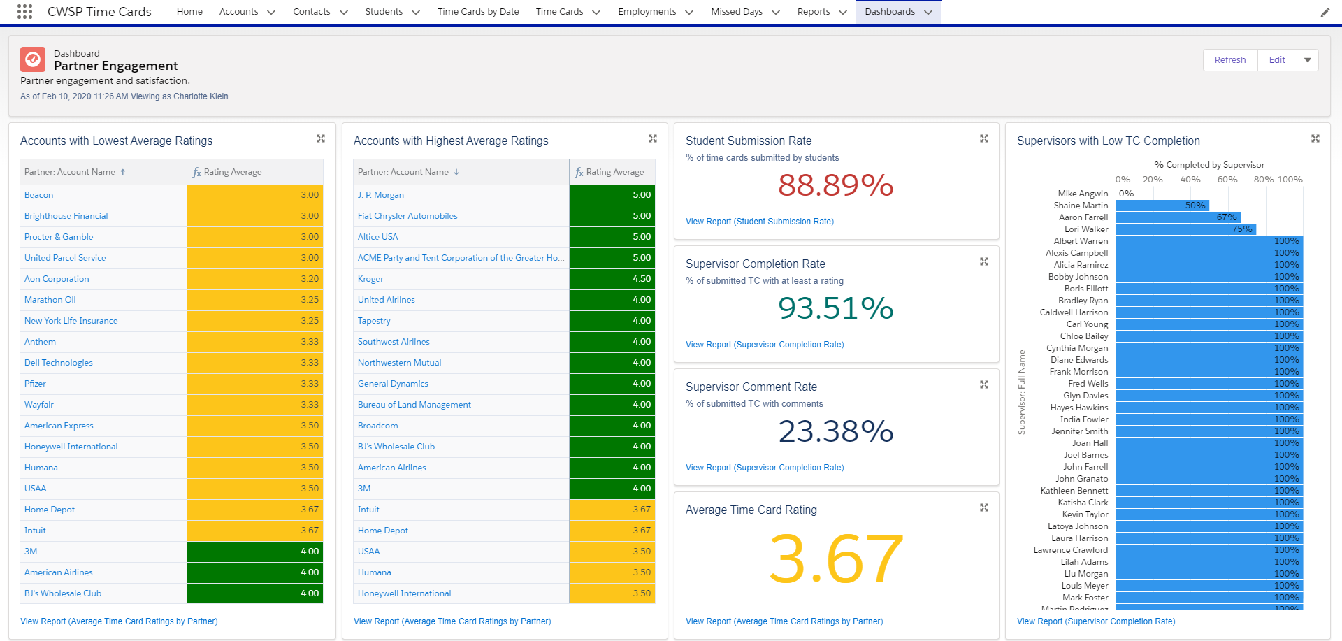Click Rating Average header in highest table
The height and width of the screenshot is (641, 1342).
coord(612,172)
